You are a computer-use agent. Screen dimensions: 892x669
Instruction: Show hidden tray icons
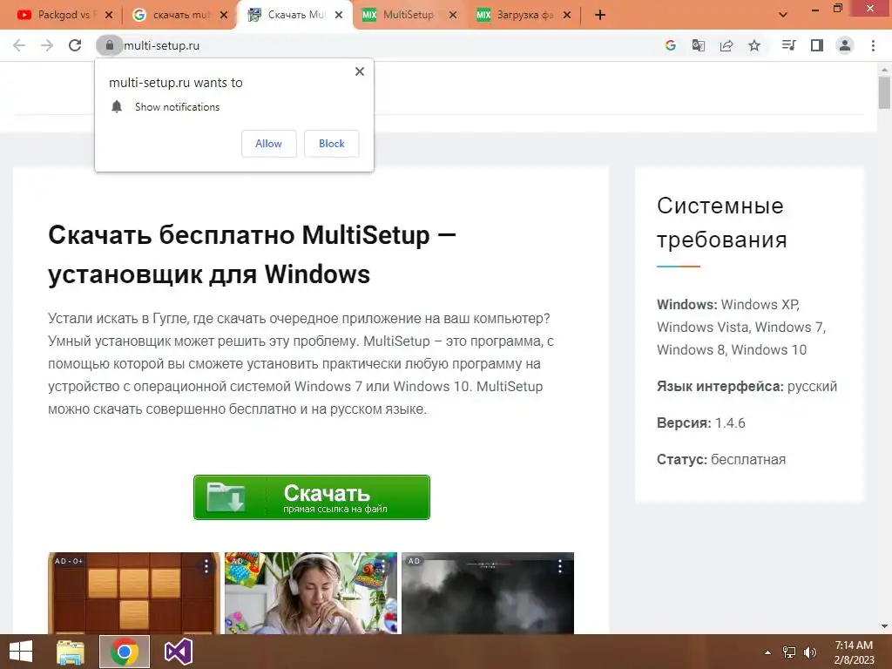click(x=767, y=652)
